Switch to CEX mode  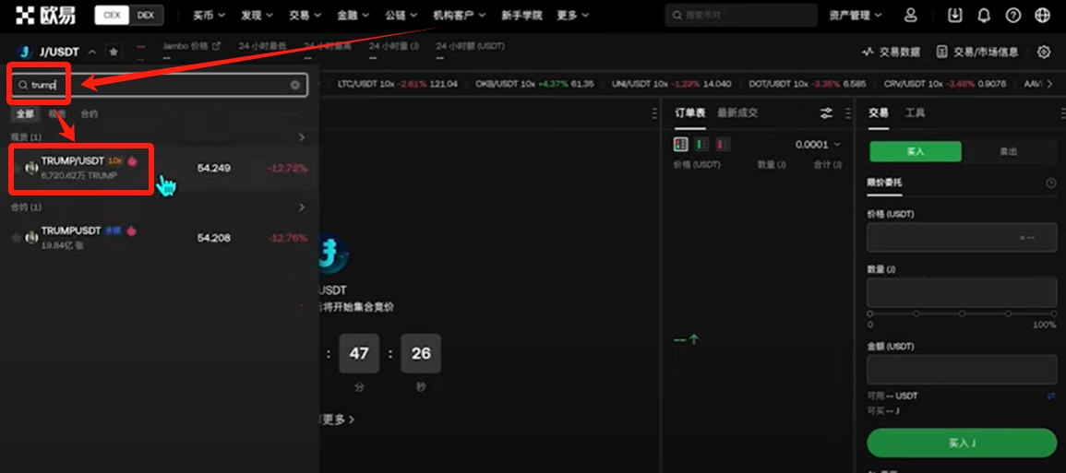point(112,15)
